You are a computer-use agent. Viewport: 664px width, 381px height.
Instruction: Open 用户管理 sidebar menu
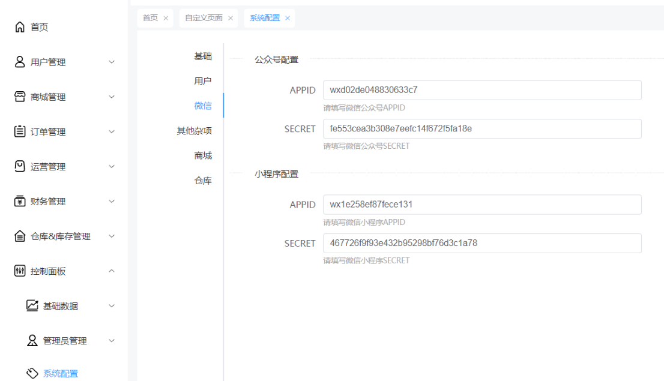pyautogui.click(x=48, y=62)
